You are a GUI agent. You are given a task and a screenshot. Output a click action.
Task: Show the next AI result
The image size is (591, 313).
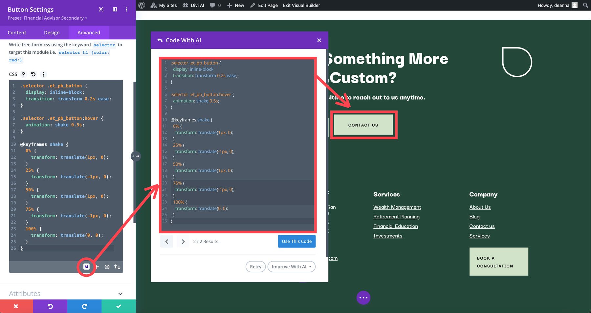(x=183, y=242)
